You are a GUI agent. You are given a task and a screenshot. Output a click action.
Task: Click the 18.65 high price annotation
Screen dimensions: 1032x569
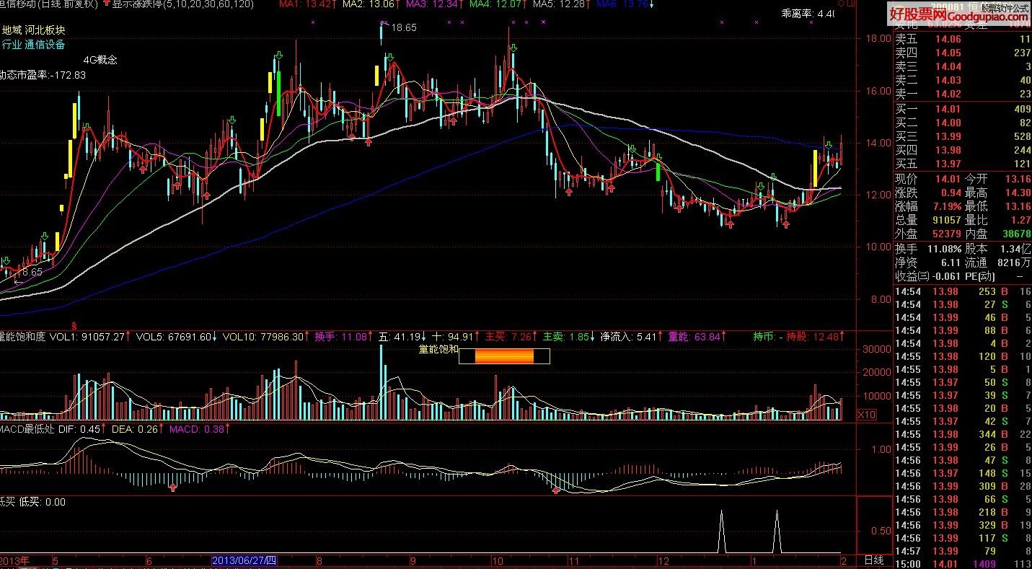point(404,27)
